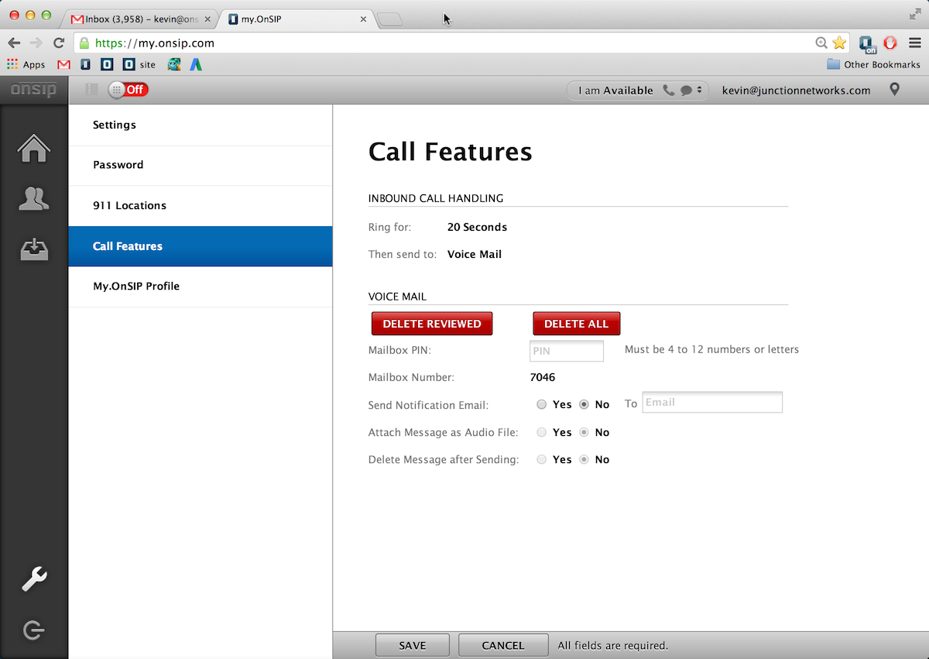Switch to the Gmail Inbox tab
929x659 pixels.
(x=139, y=19)
